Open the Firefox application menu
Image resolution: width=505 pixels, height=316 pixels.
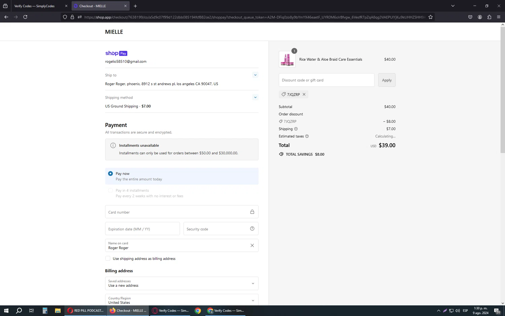(x=499, y=17)
